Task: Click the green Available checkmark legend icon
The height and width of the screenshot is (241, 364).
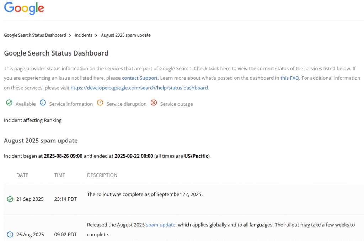Action: pyautogui.click(x=9, y=103)
